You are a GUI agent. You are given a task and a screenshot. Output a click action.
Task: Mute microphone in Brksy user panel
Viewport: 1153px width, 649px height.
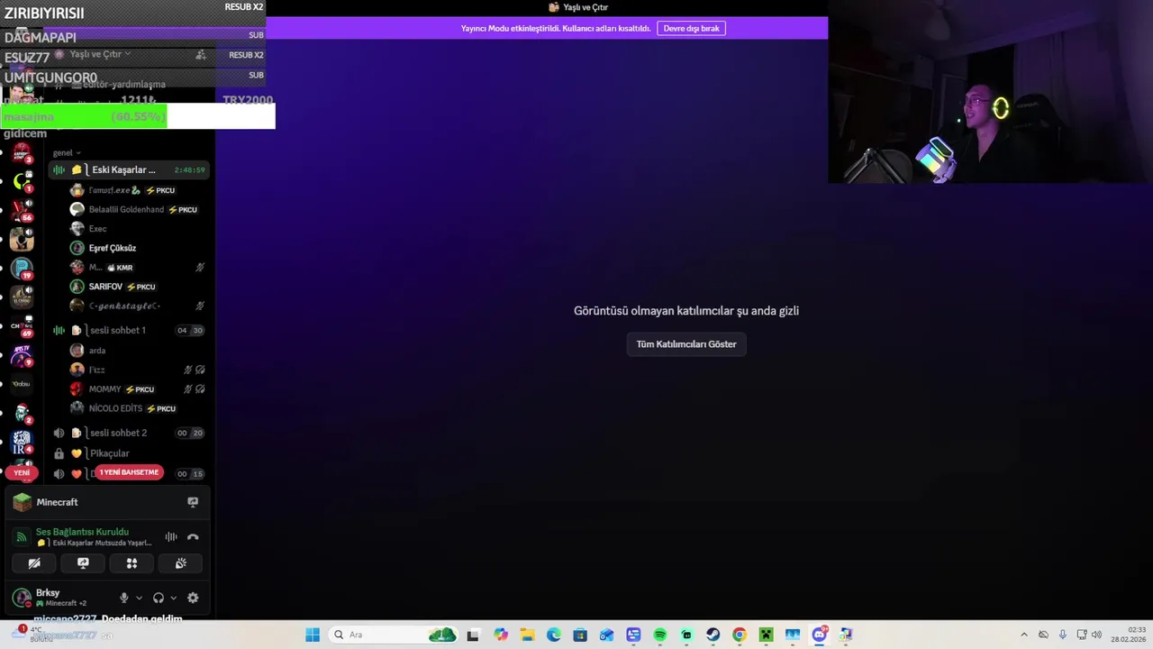click(124, 598)
